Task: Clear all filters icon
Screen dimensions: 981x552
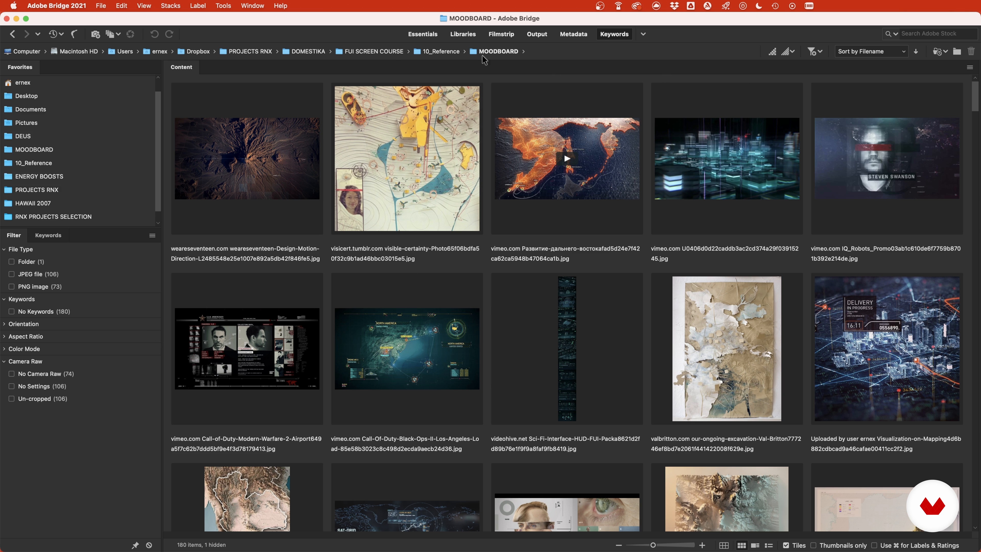Action: pos(149,545)
